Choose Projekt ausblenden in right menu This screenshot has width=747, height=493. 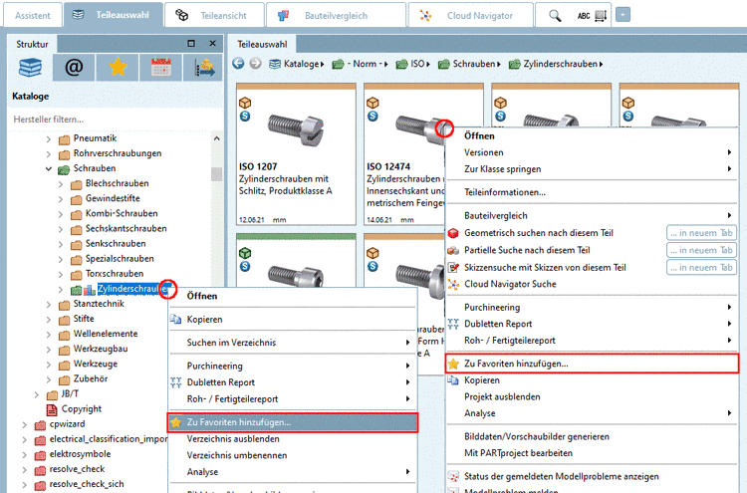(592, 396)
